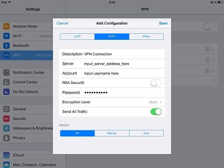Open Bluetooth settings row

(27, 45)
